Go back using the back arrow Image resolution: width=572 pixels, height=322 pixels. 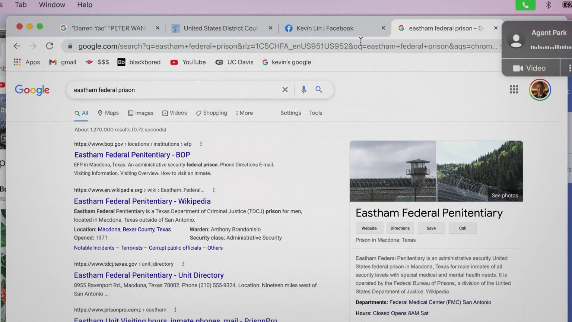point(17,46)
